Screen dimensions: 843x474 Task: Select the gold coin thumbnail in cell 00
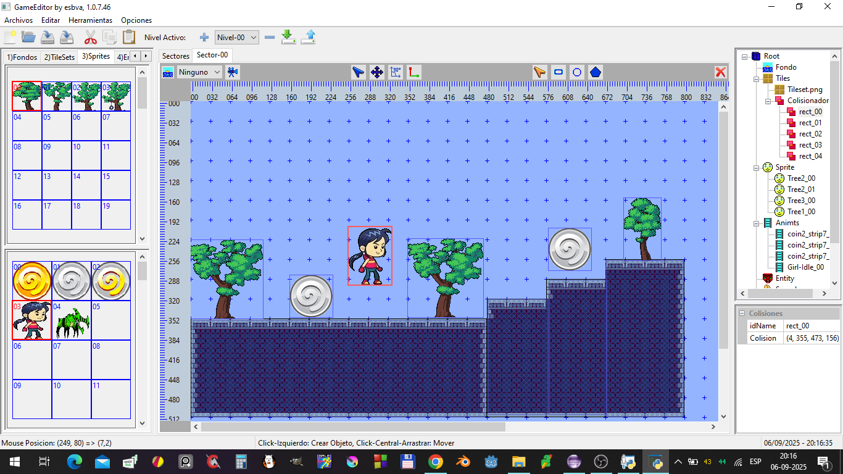(32, 281)
